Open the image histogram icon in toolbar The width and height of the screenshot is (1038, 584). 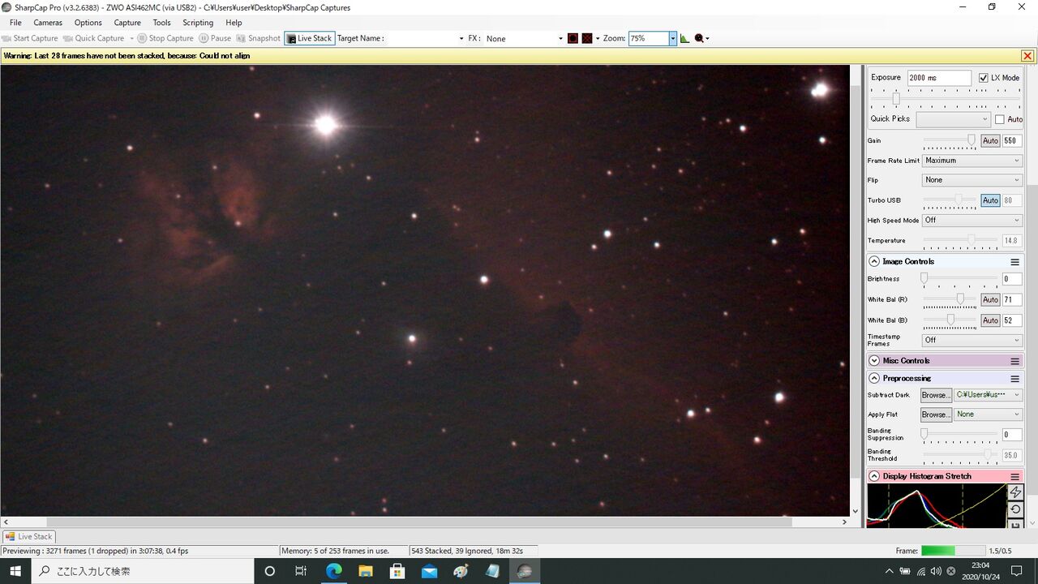pyautogui.click(x=684, y=38)
